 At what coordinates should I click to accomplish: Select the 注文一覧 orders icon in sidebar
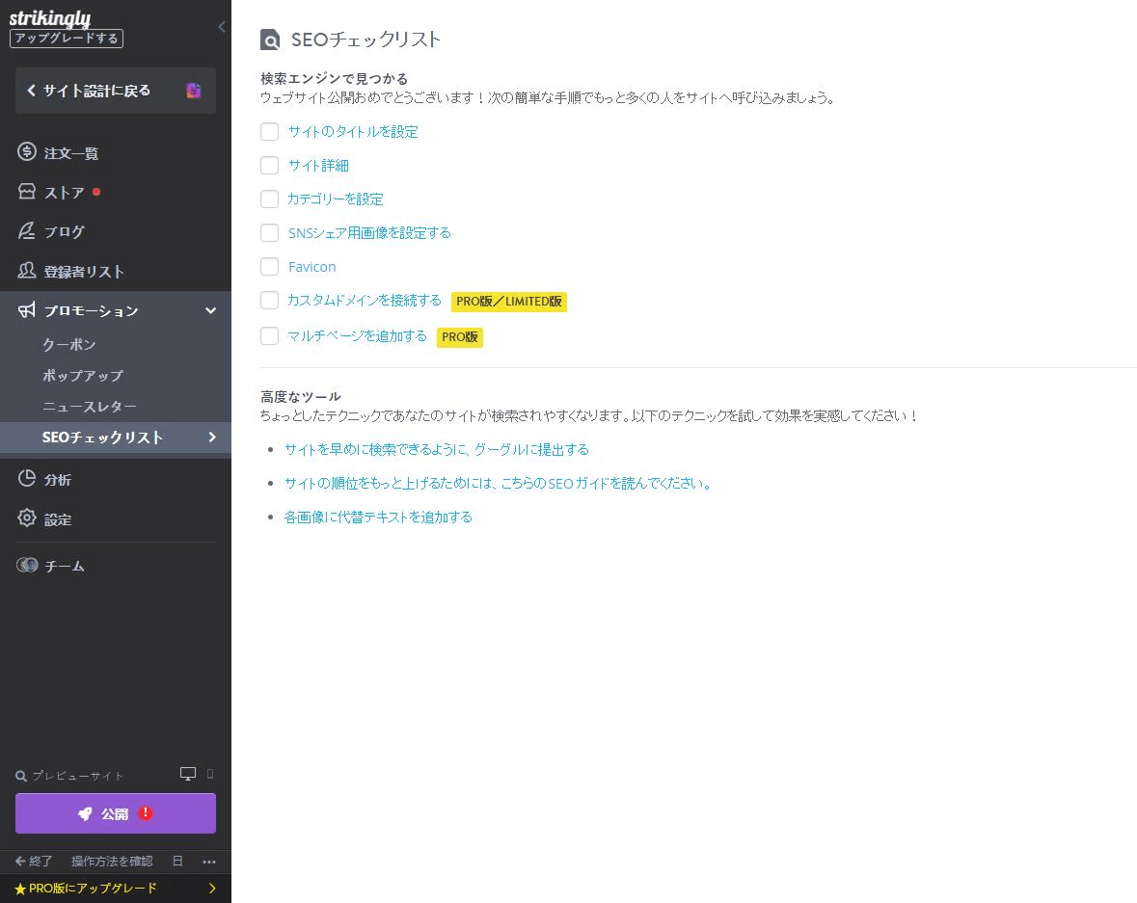[25, 152]
